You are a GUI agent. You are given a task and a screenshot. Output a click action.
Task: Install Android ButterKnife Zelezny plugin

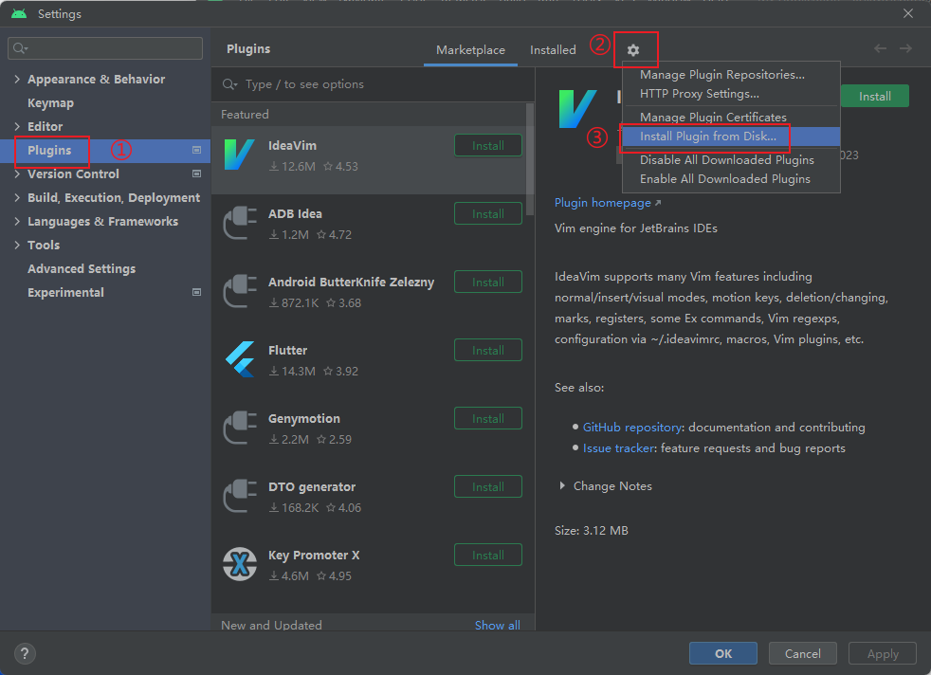(488, 282)
